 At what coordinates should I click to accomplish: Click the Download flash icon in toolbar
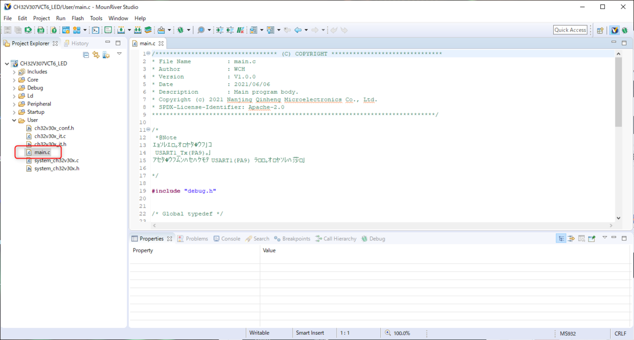[x=121, y=30]
